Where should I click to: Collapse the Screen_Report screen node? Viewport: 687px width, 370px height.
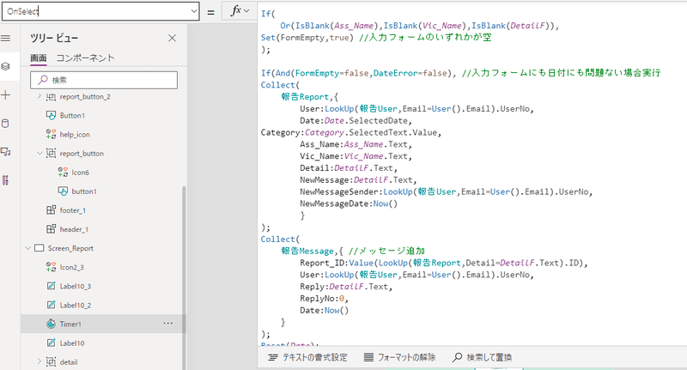pos(27,248)
